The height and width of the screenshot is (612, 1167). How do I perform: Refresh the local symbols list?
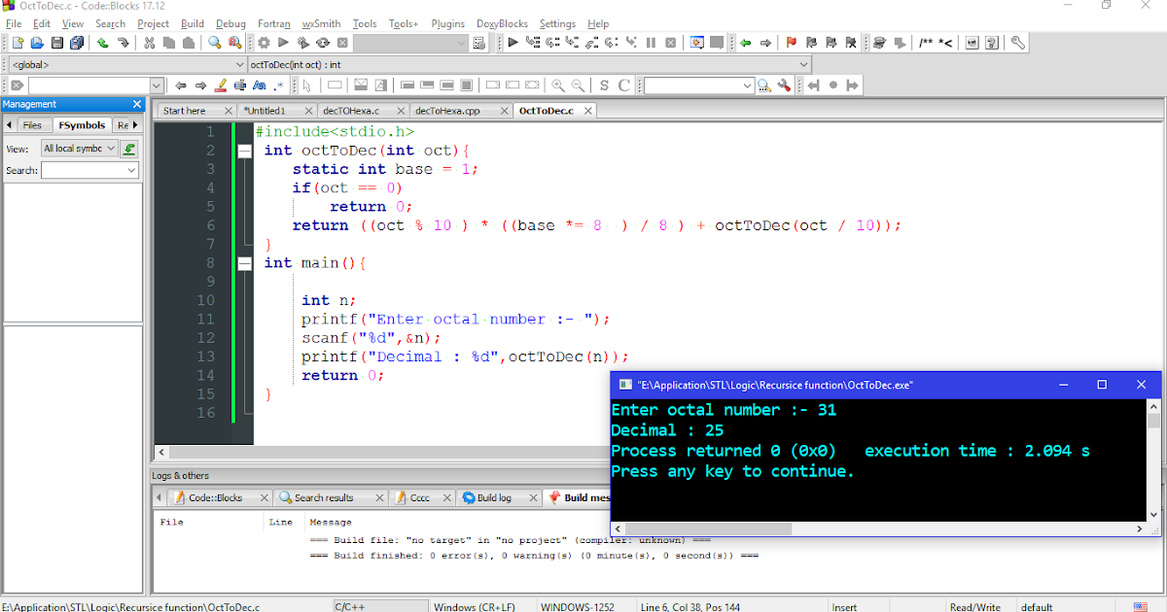click(x=129, y=148)
